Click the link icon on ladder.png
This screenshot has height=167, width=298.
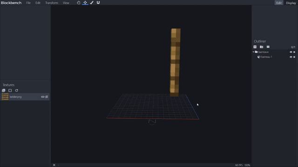(42, 97)
